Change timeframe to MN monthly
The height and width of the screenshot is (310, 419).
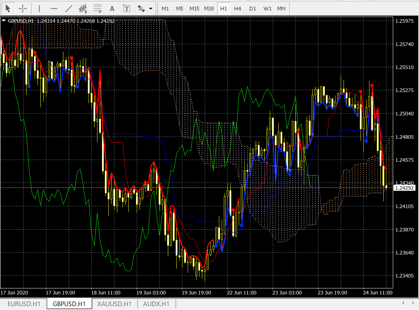click(281, 8)
